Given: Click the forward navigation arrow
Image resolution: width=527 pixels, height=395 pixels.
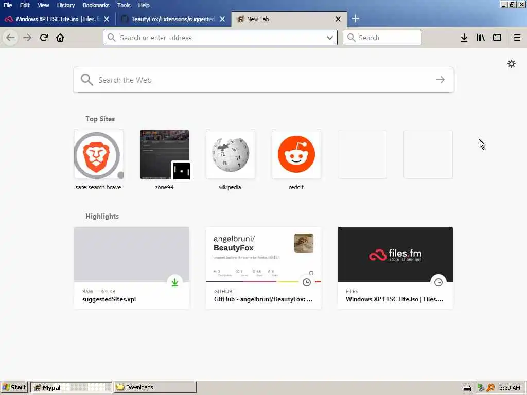Looking at the screenshot, I should [27, 38].
